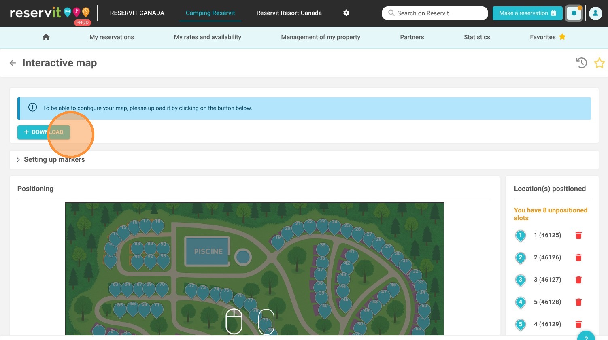Screen dimensions: 608x340
Task: Open Partners menu
Action: (412, 37)
